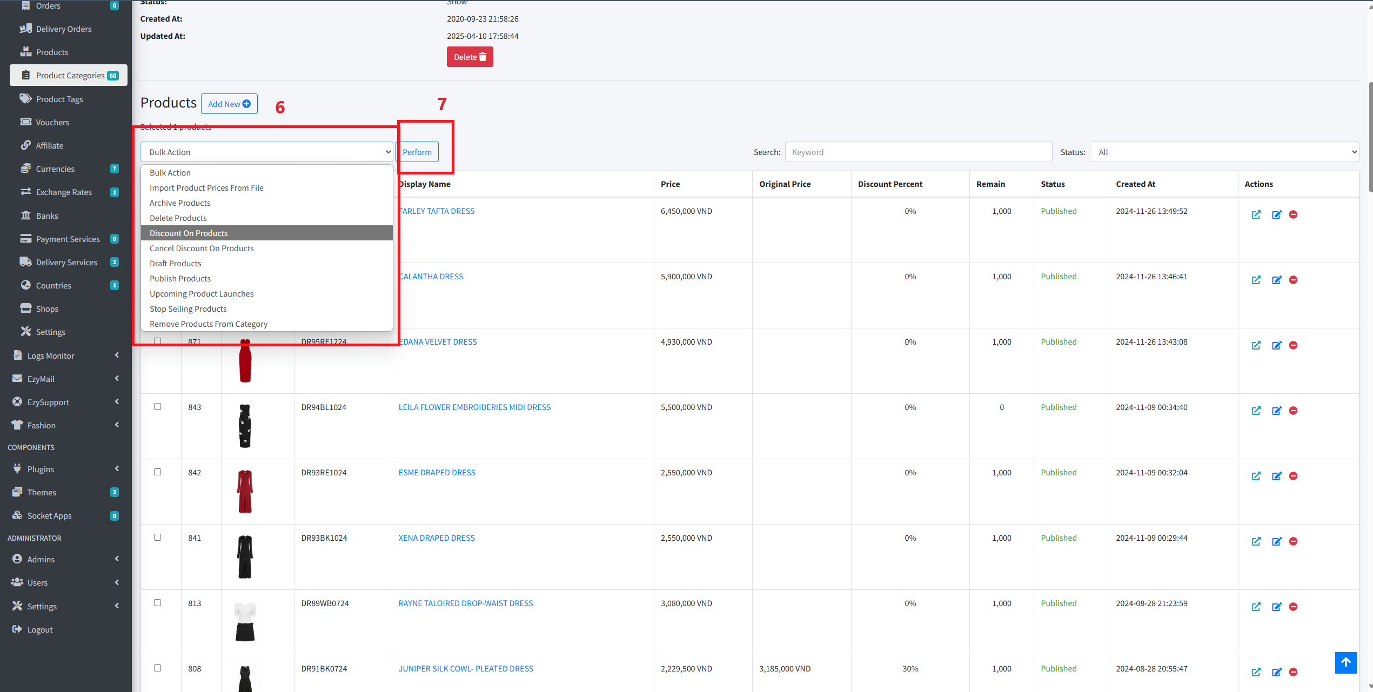Tick the checkbox for product 841
Image resolution: width=1373 pixels, height=692 pixels.
tap(157, 538)
